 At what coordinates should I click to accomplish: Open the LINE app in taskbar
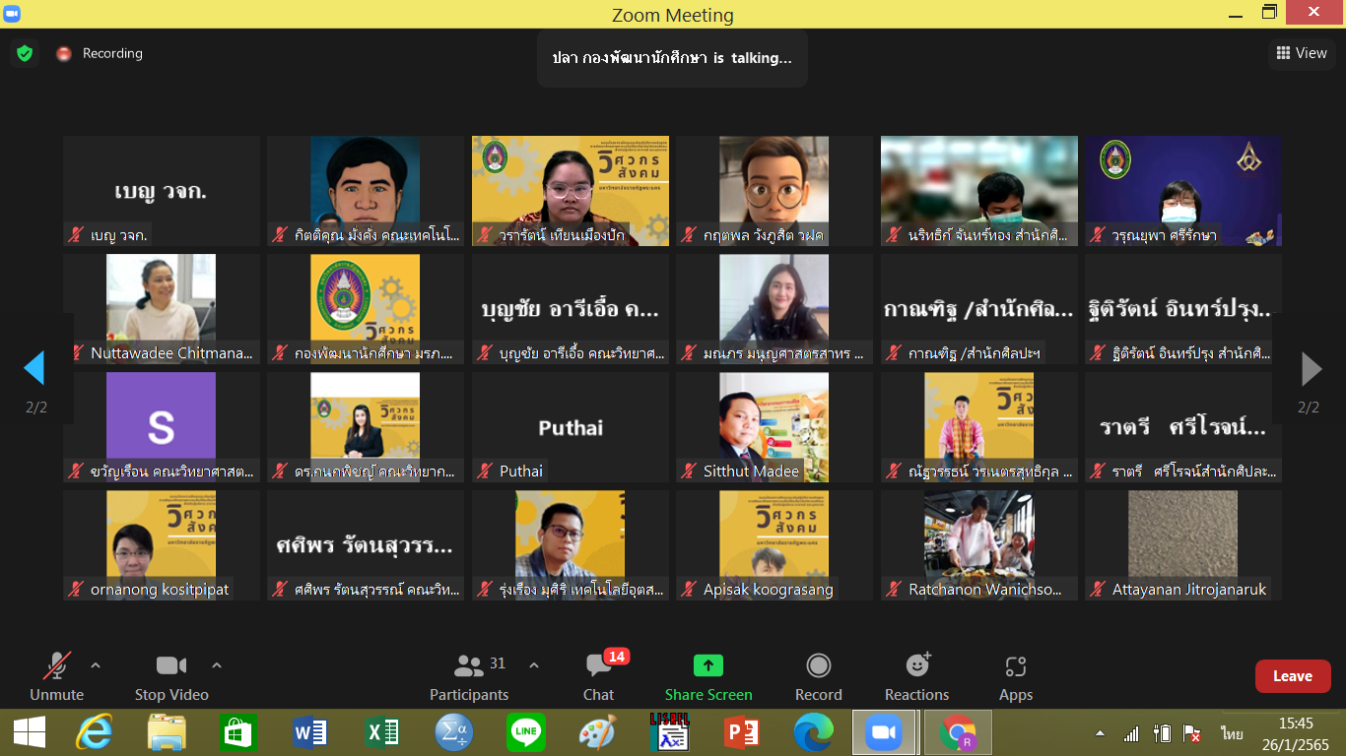click(x=526, y=732)
